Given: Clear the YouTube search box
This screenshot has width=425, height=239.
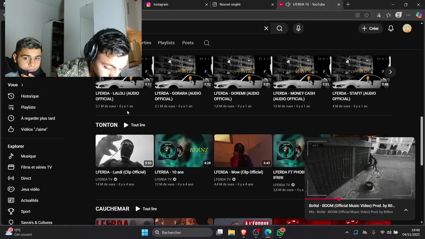Looking at the screenshot, I should (266, 29).
